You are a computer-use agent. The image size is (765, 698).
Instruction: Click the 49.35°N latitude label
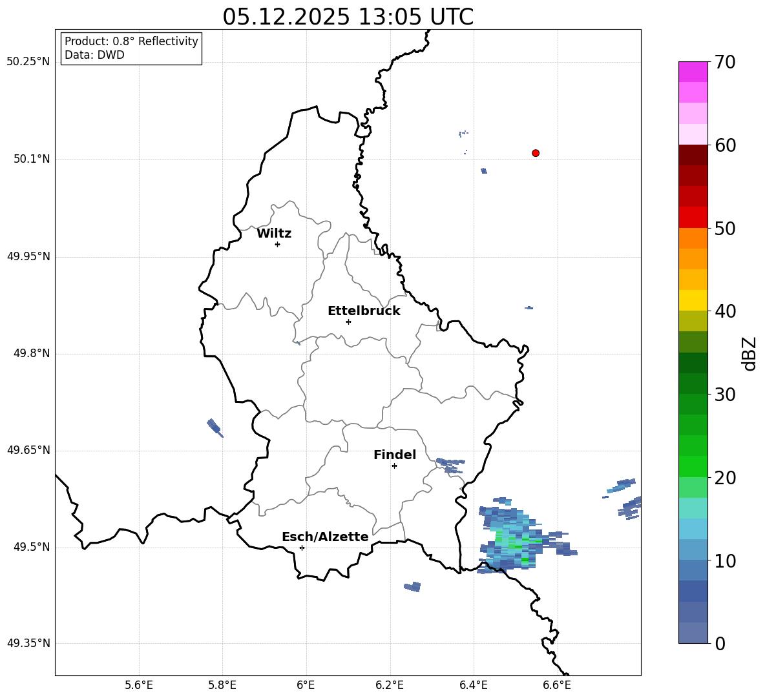coord(28,643)
